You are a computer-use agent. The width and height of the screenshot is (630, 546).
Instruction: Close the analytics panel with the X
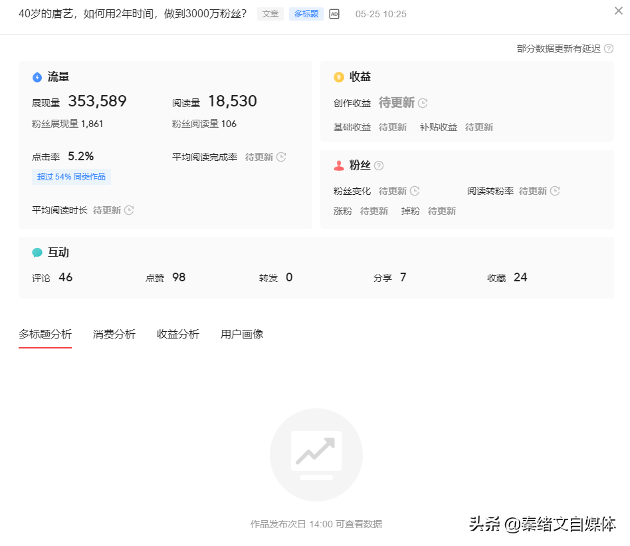(x=618, y=11)
